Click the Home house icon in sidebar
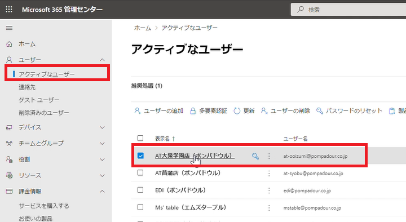This screenshot has width=406, height=222. [x=9, y=45]
